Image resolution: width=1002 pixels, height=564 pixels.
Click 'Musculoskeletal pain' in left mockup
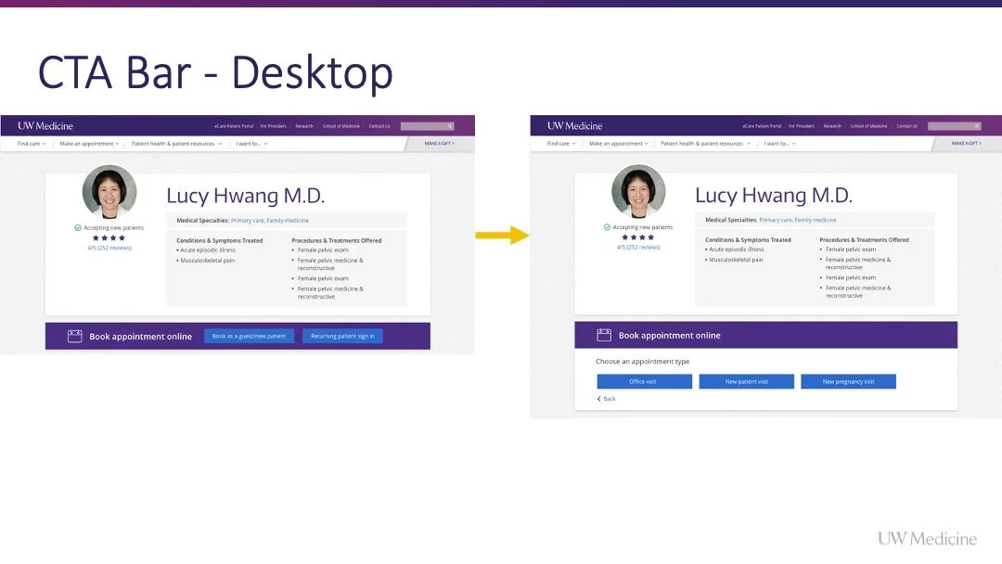(x=207, y=261)
